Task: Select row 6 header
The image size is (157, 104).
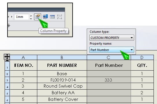Action: coord(7,99)
